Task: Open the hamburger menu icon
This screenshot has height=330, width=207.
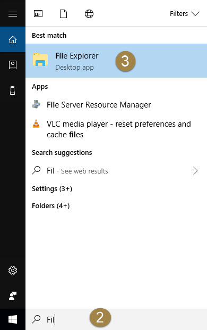Action: point(13,14)
